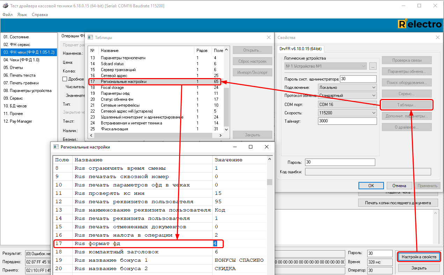
Task: Open the Справка menu
Action: (x=40, y=15)
